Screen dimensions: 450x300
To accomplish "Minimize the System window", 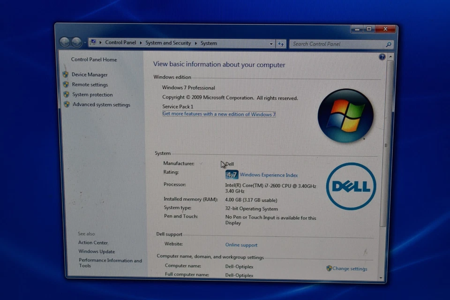I will pyautogui.click(x=357, y=29).
